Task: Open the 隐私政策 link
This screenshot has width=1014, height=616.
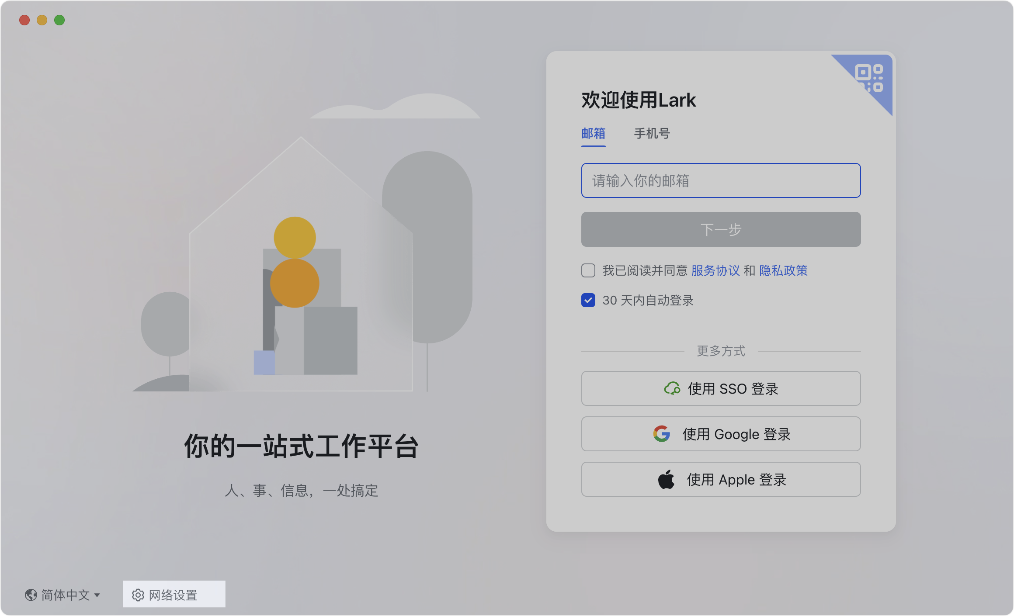Action: click(783, 270)
